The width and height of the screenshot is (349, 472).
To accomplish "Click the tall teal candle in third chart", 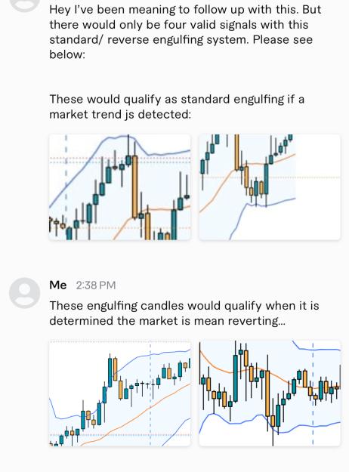I will pyautogui.click(x=110, y=372).
